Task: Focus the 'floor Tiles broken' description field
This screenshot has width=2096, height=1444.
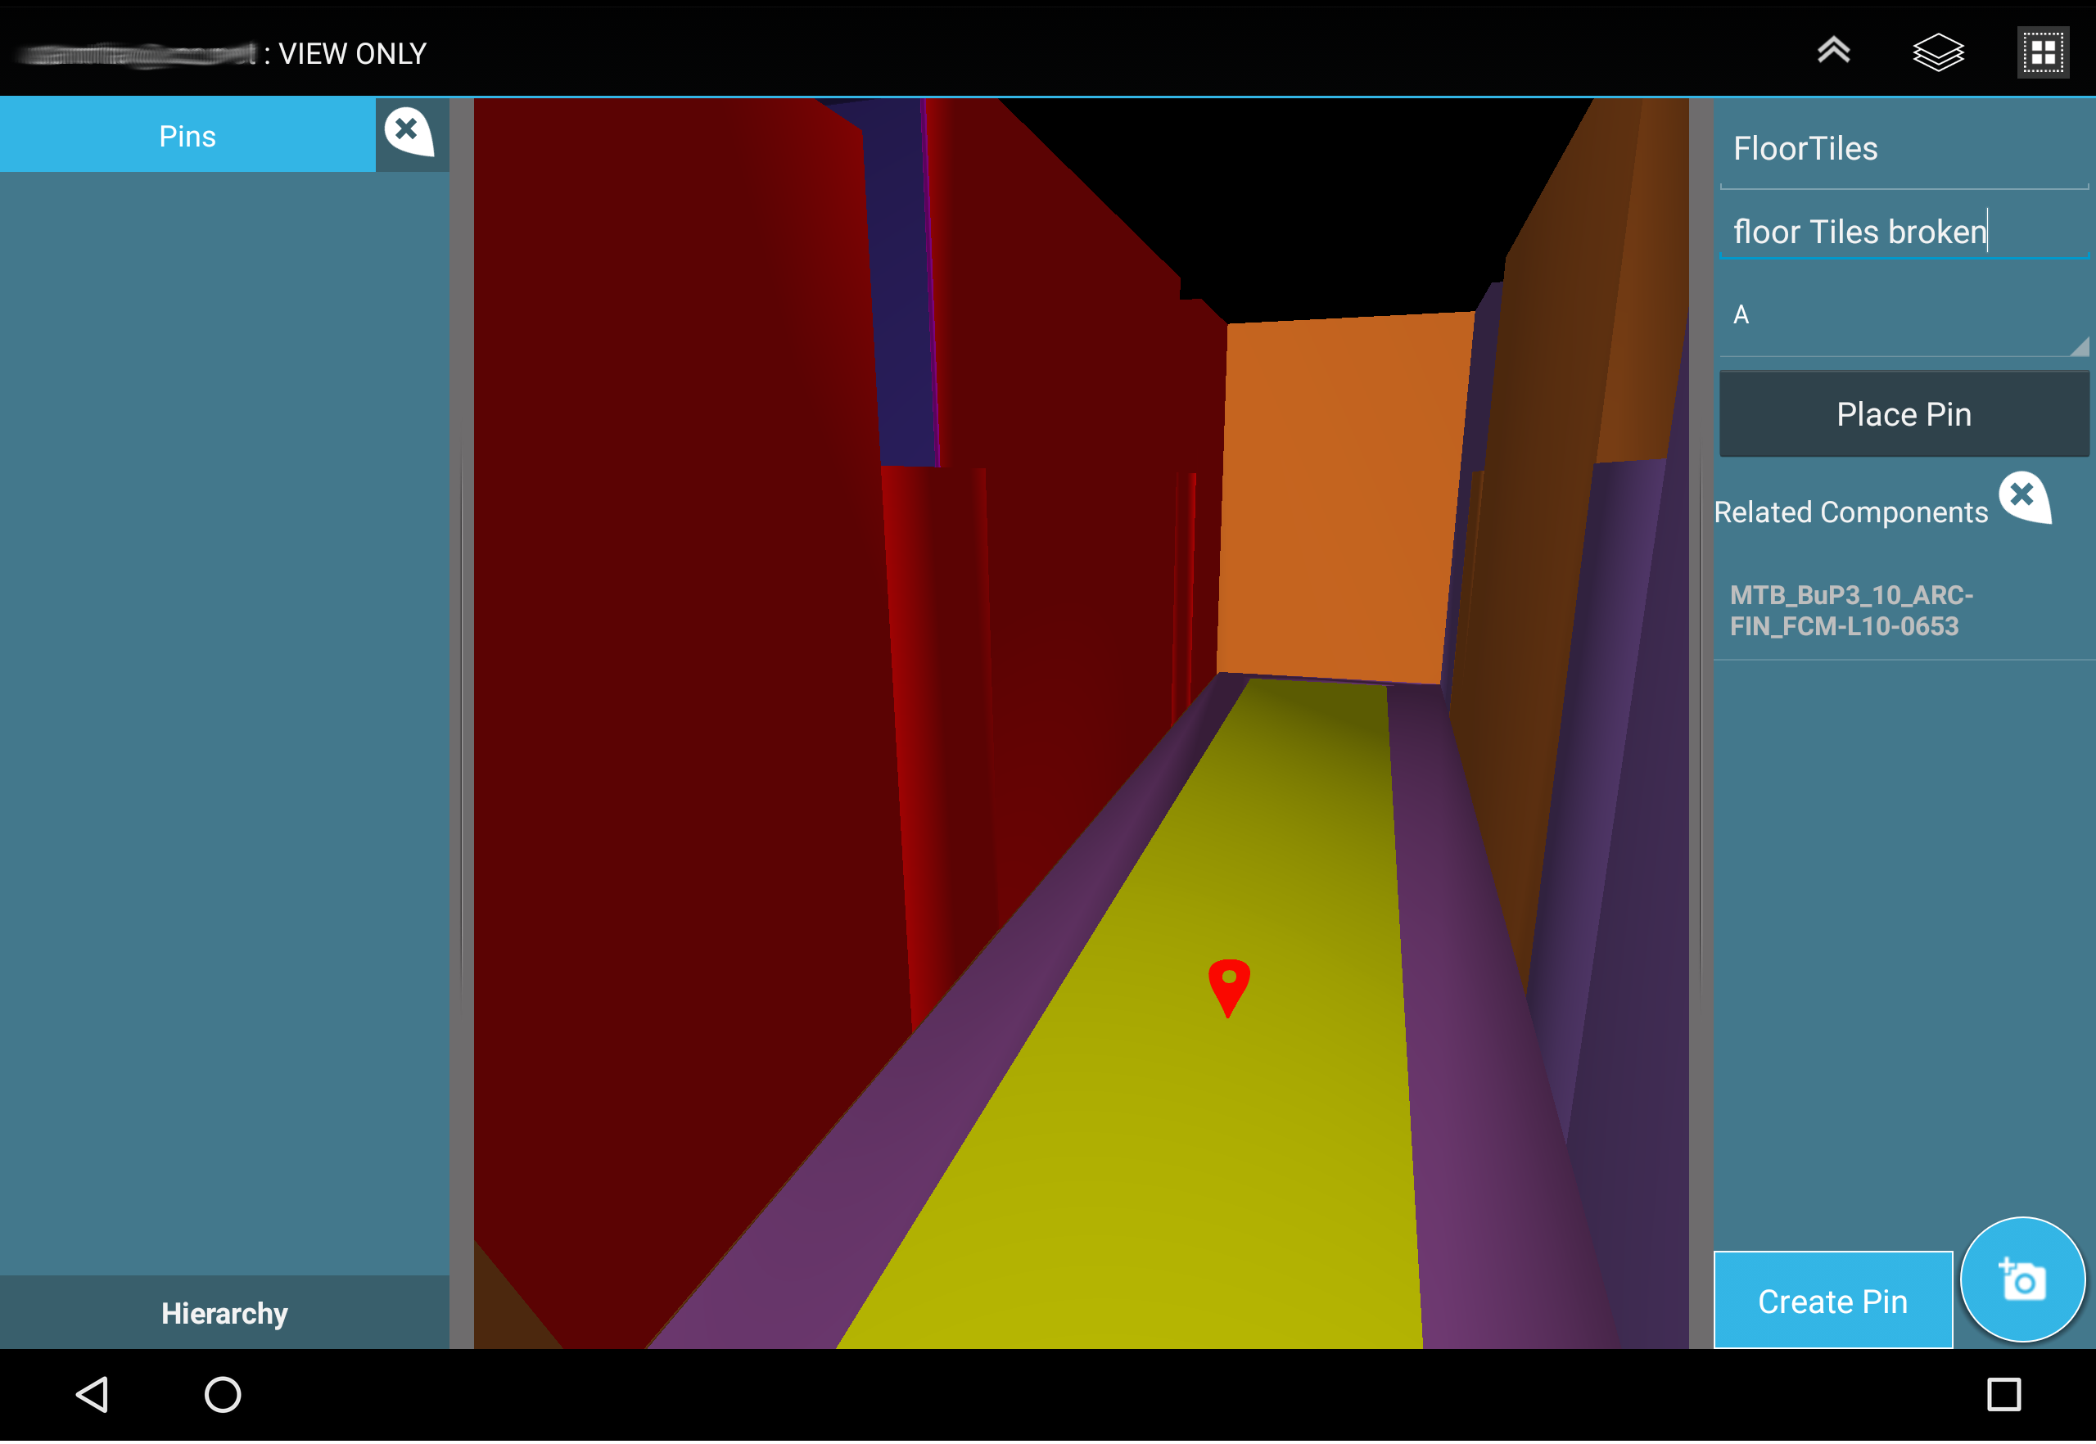Action: [1902, 232]
